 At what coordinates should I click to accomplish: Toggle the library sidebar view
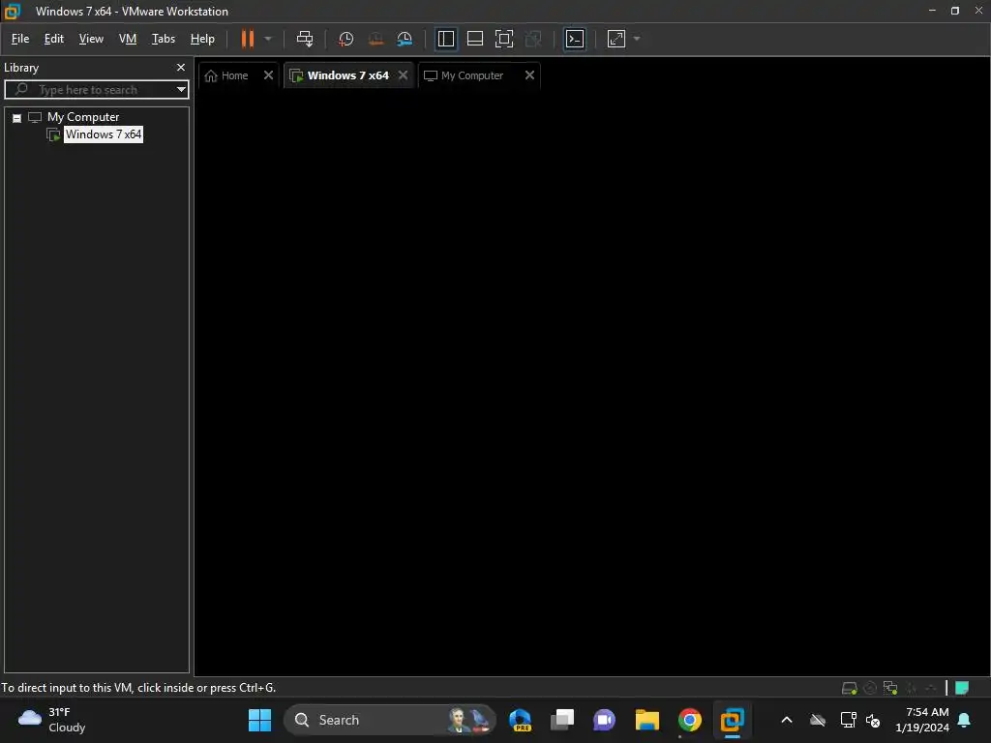[445, 39]
